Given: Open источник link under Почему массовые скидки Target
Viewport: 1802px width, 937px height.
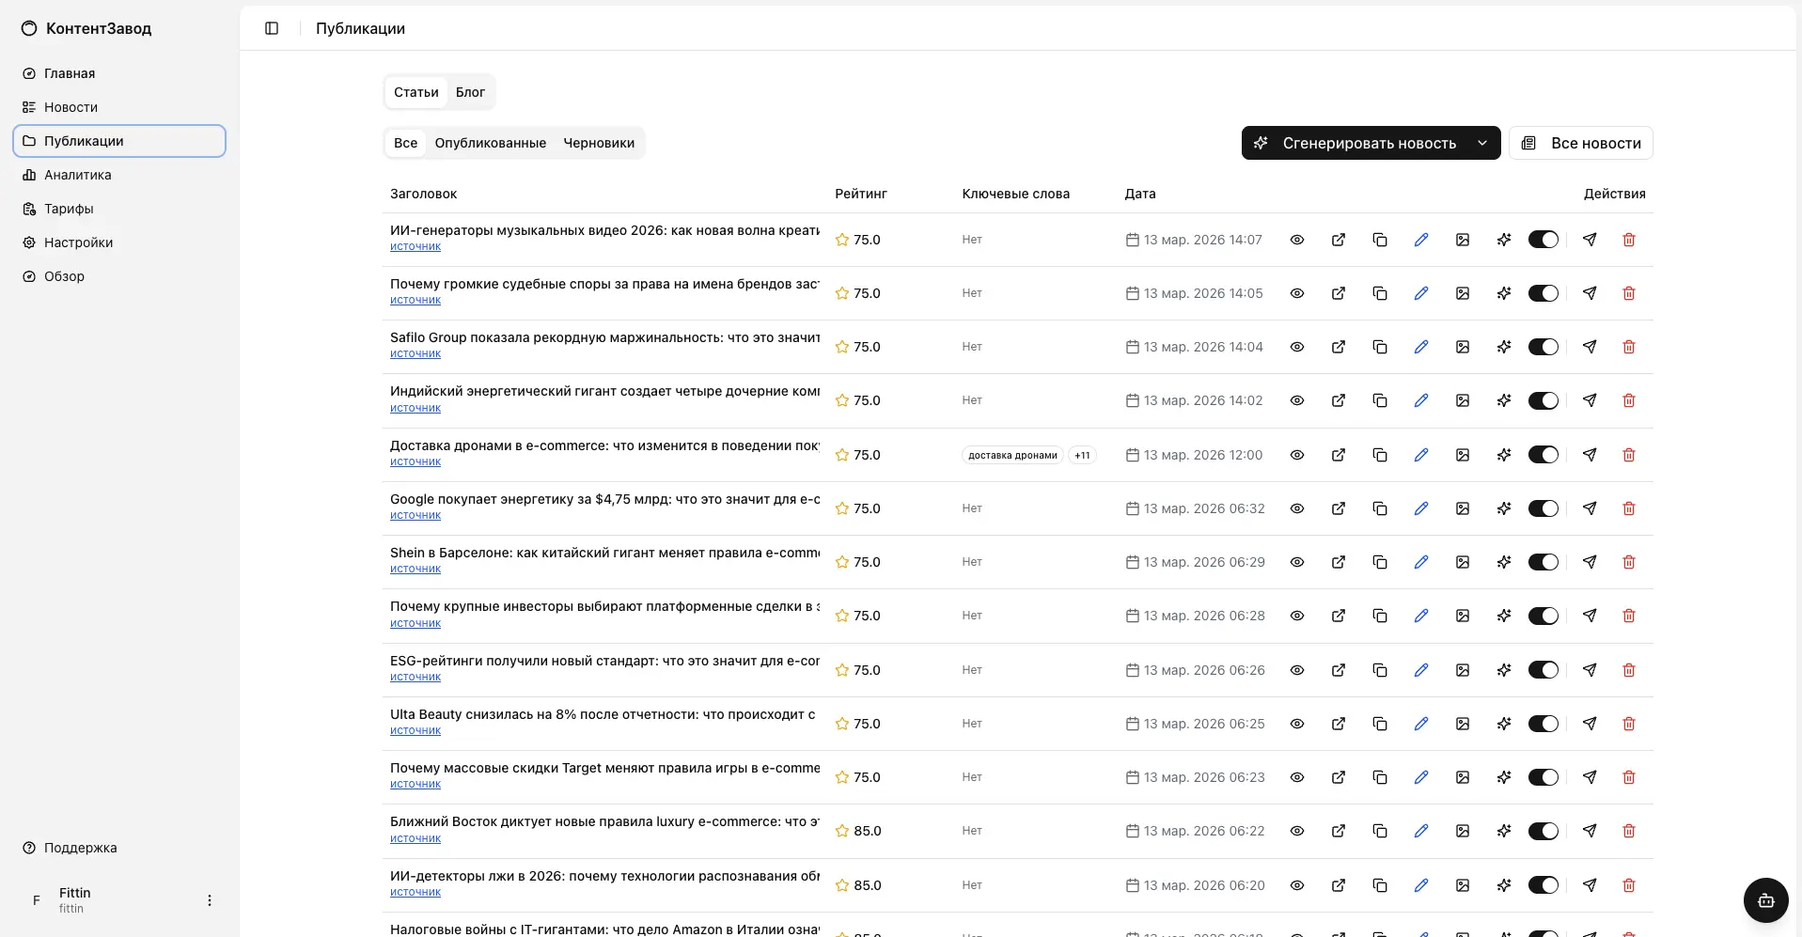Looking at the screenshot, I should (x=415, y=784).
